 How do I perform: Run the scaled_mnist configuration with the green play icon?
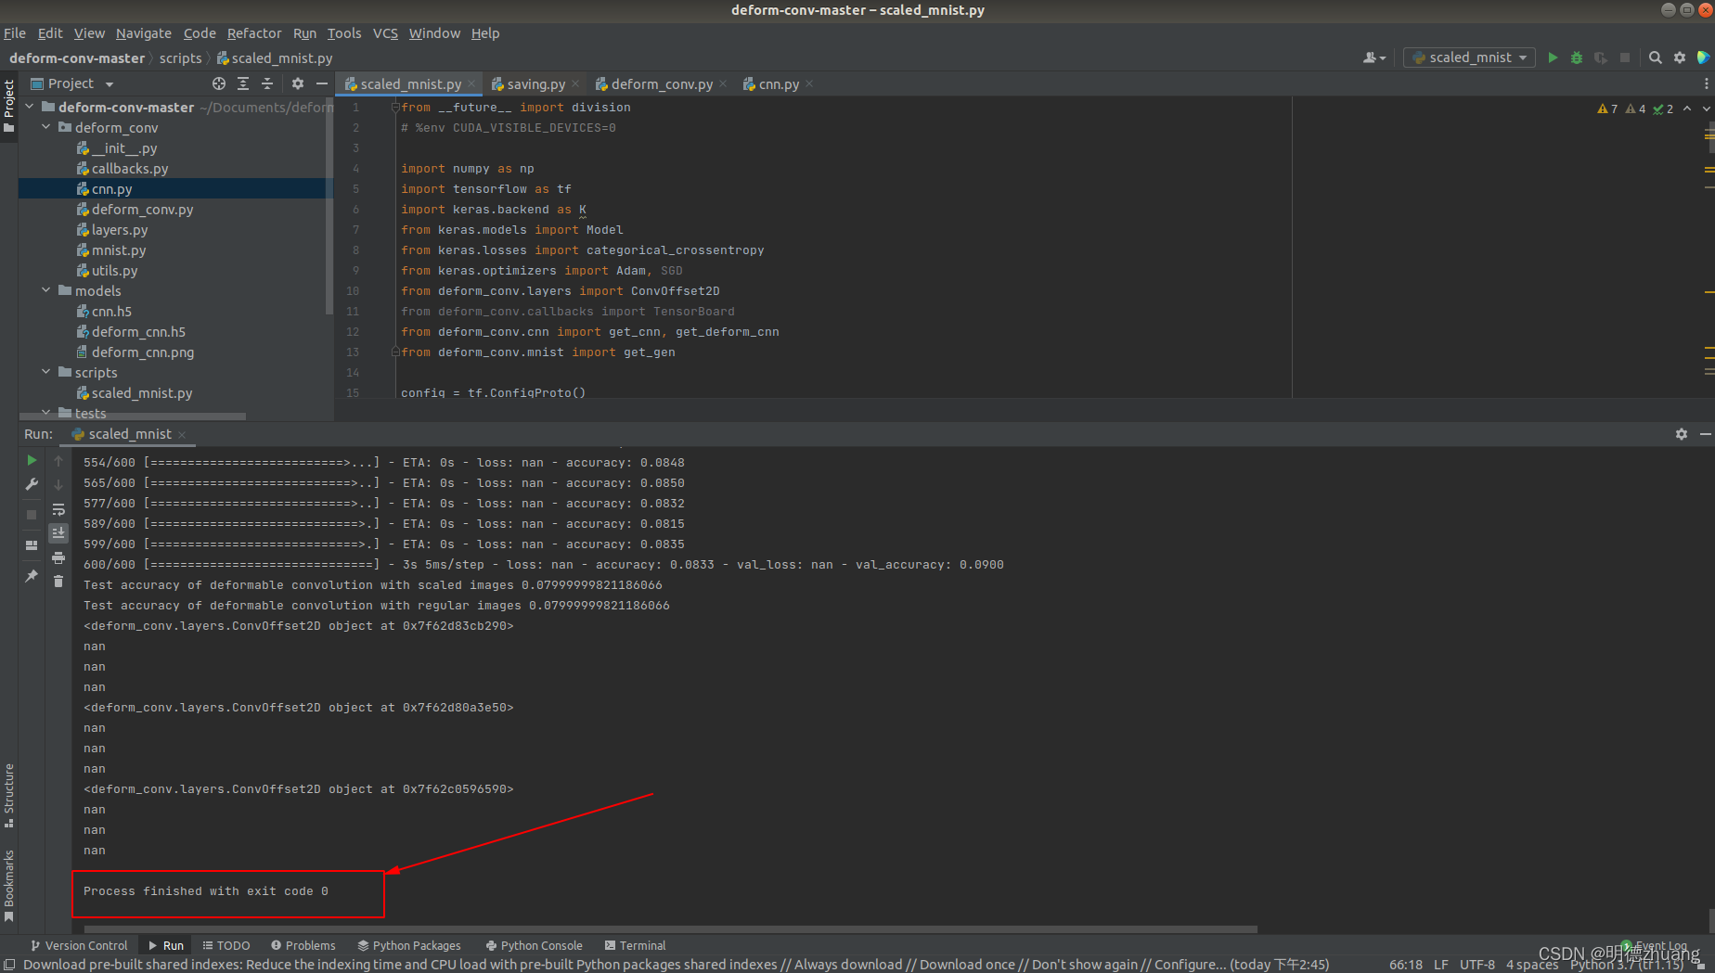coord(1553,58)
